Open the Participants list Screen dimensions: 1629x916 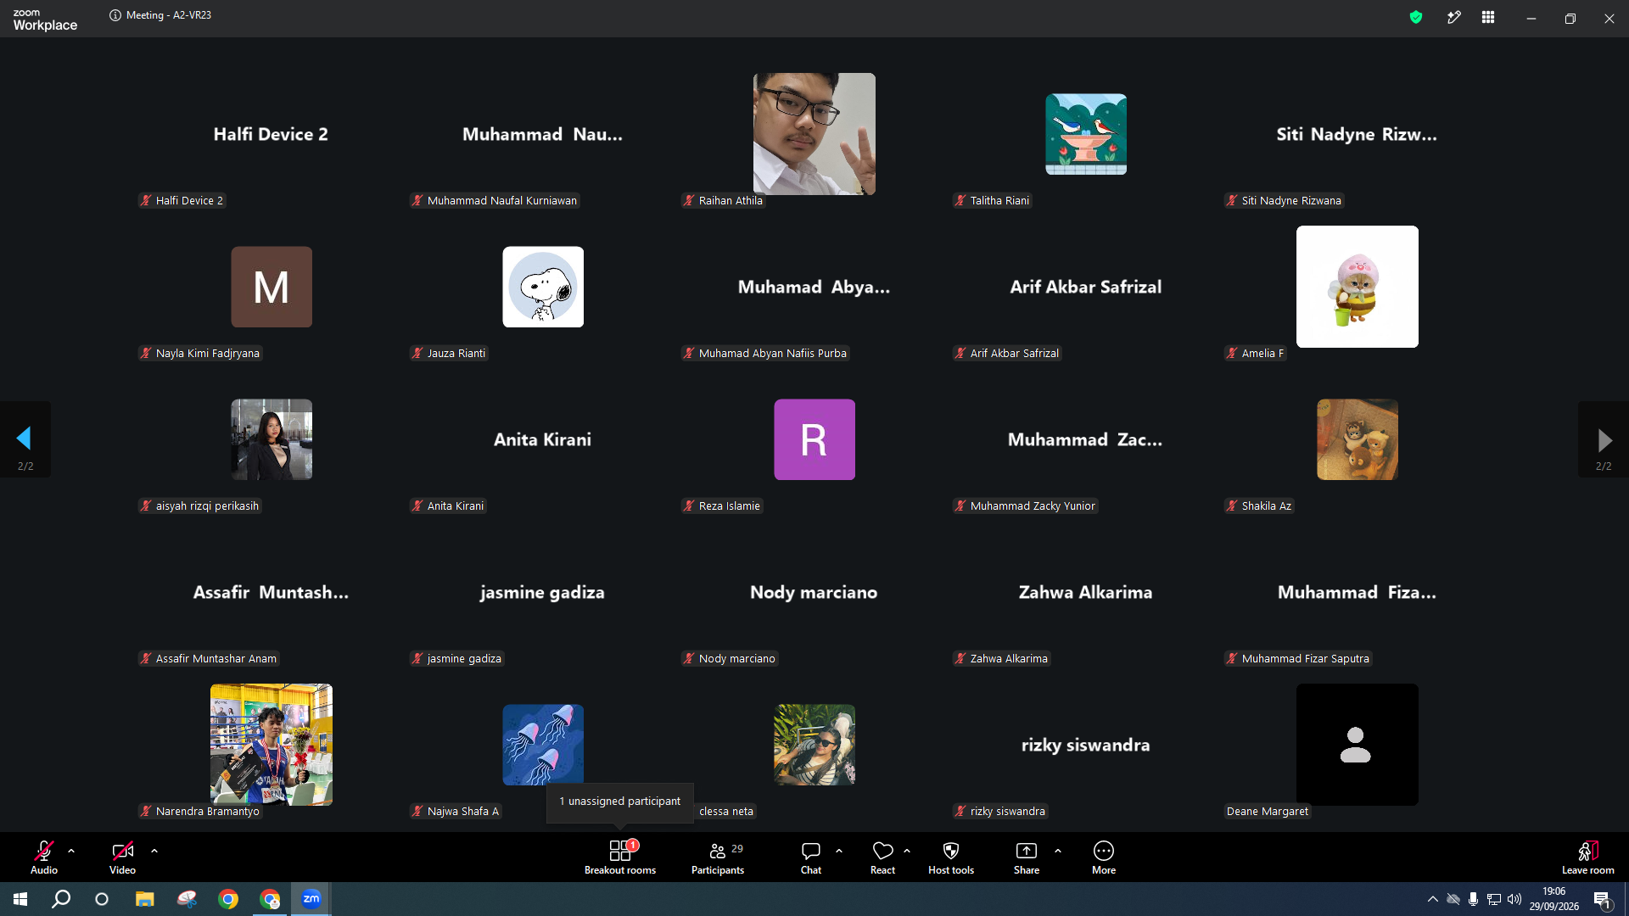coord(718,857)
